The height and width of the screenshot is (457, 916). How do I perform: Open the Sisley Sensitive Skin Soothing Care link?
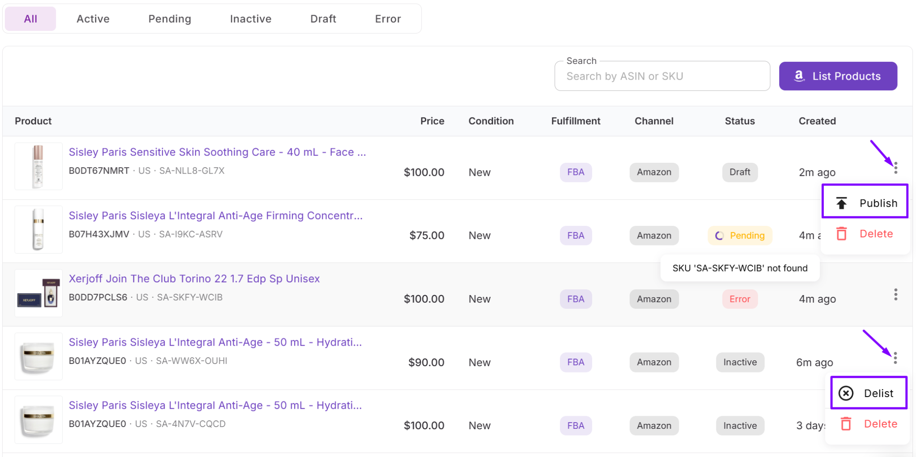tap(217, 152)
